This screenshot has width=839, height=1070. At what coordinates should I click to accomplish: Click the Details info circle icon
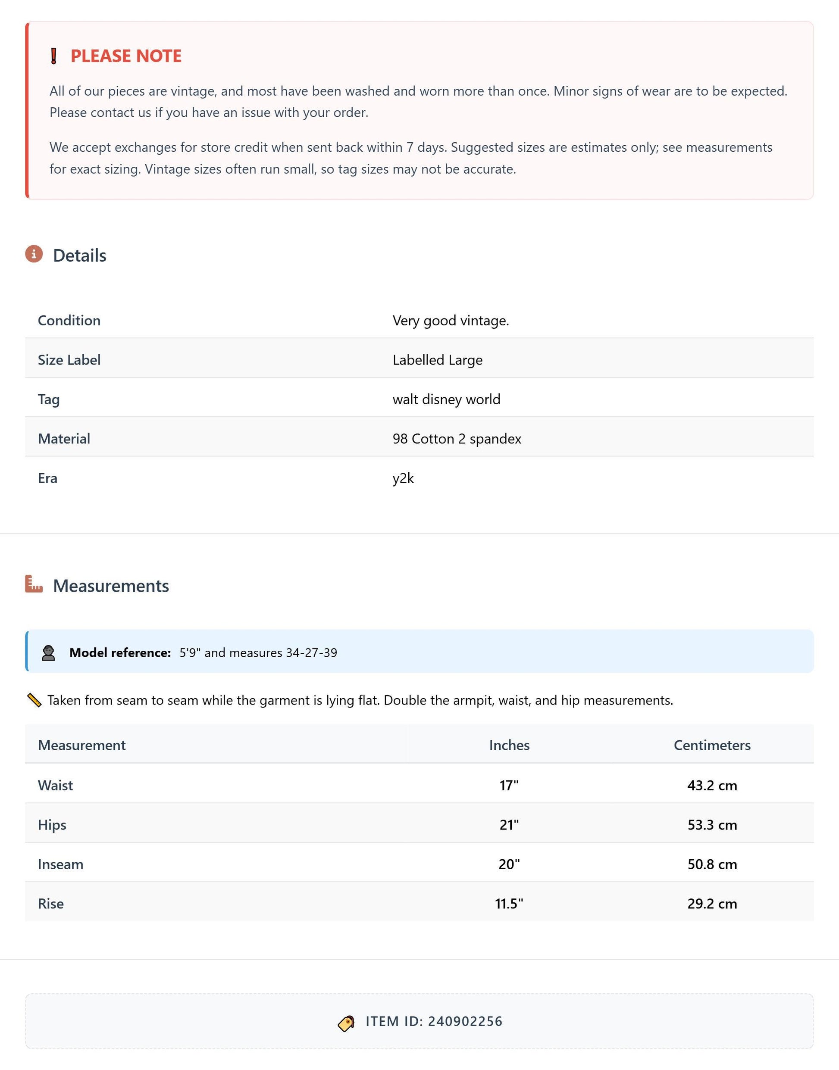click(x=34, y=254)
